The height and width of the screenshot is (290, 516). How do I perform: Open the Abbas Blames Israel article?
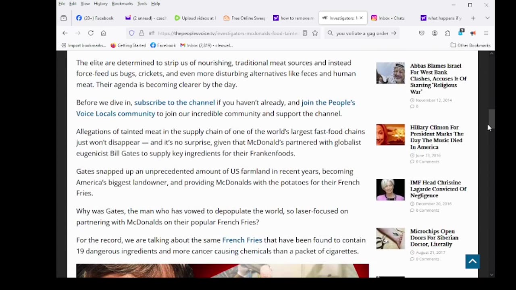pos(438,79)
